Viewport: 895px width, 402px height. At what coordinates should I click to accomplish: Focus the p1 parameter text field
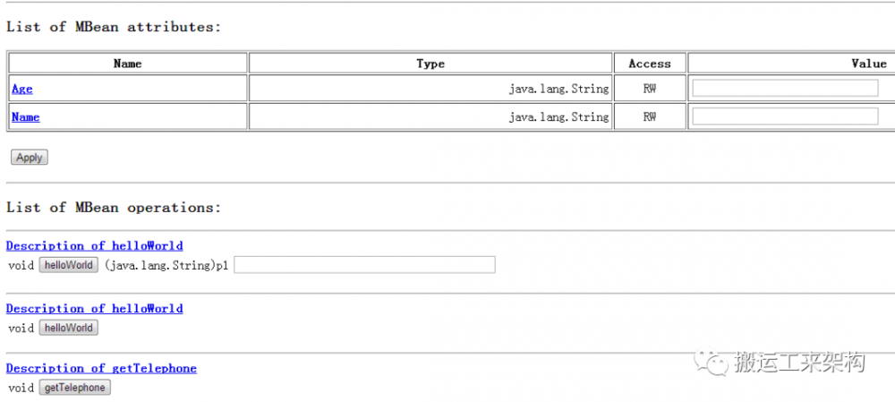click(x=364, y=265)
